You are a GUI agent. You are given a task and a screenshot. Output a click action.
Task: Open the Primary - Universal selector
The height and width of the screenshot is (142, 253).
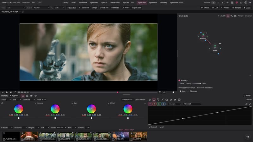[244, 16]
